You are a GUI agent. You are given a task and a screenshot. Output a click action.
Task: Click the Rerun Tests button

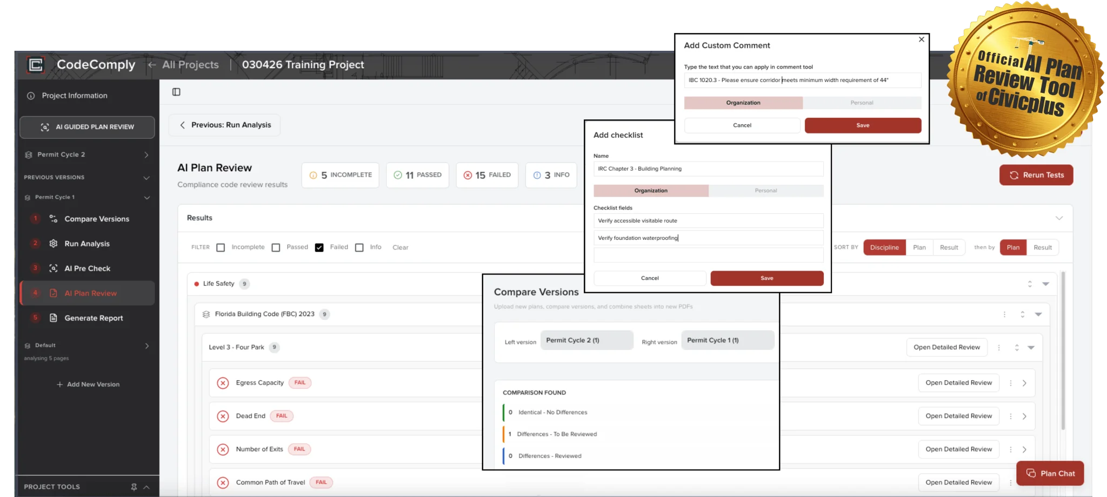1036,175
